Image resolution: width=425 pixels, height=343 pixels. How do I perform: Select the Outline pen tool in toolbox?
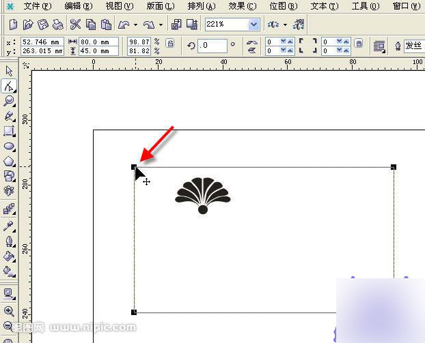click(x=9, y=241)
